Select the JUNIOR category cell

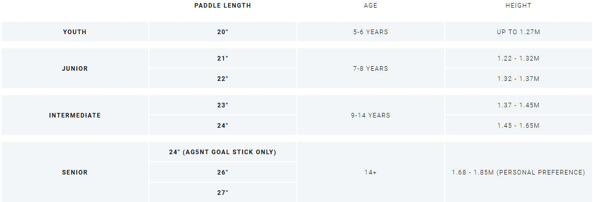coord(75,68)
